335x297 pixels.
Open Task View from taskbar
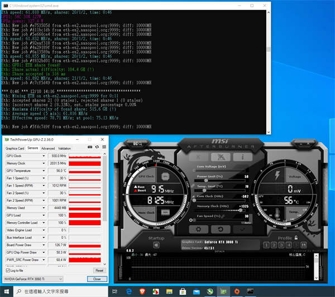pyautogui.click(x=114, y=291)
